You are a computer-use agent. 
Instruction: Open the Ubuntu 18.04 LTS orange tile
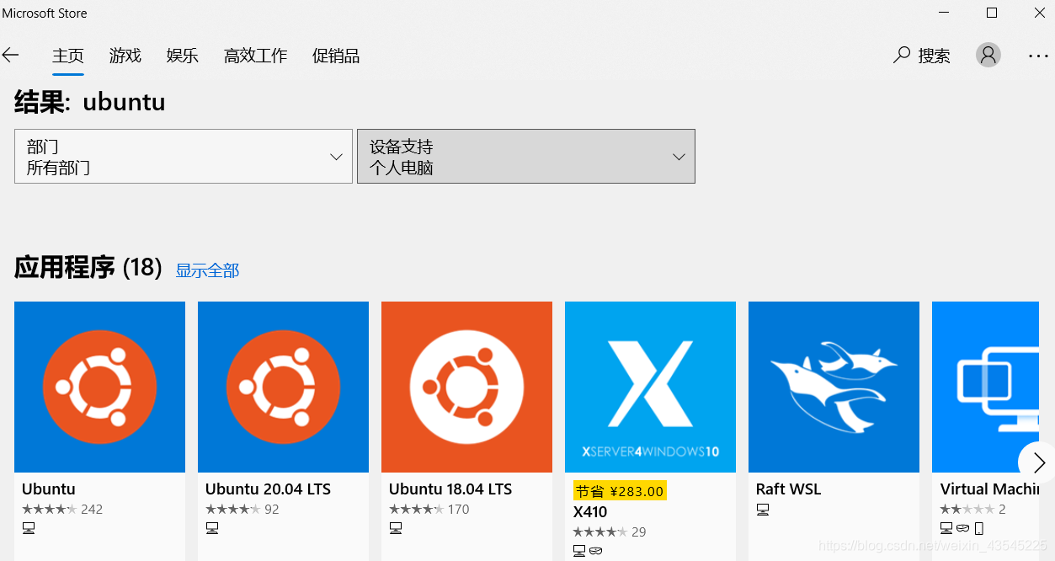tap(466, 387)
